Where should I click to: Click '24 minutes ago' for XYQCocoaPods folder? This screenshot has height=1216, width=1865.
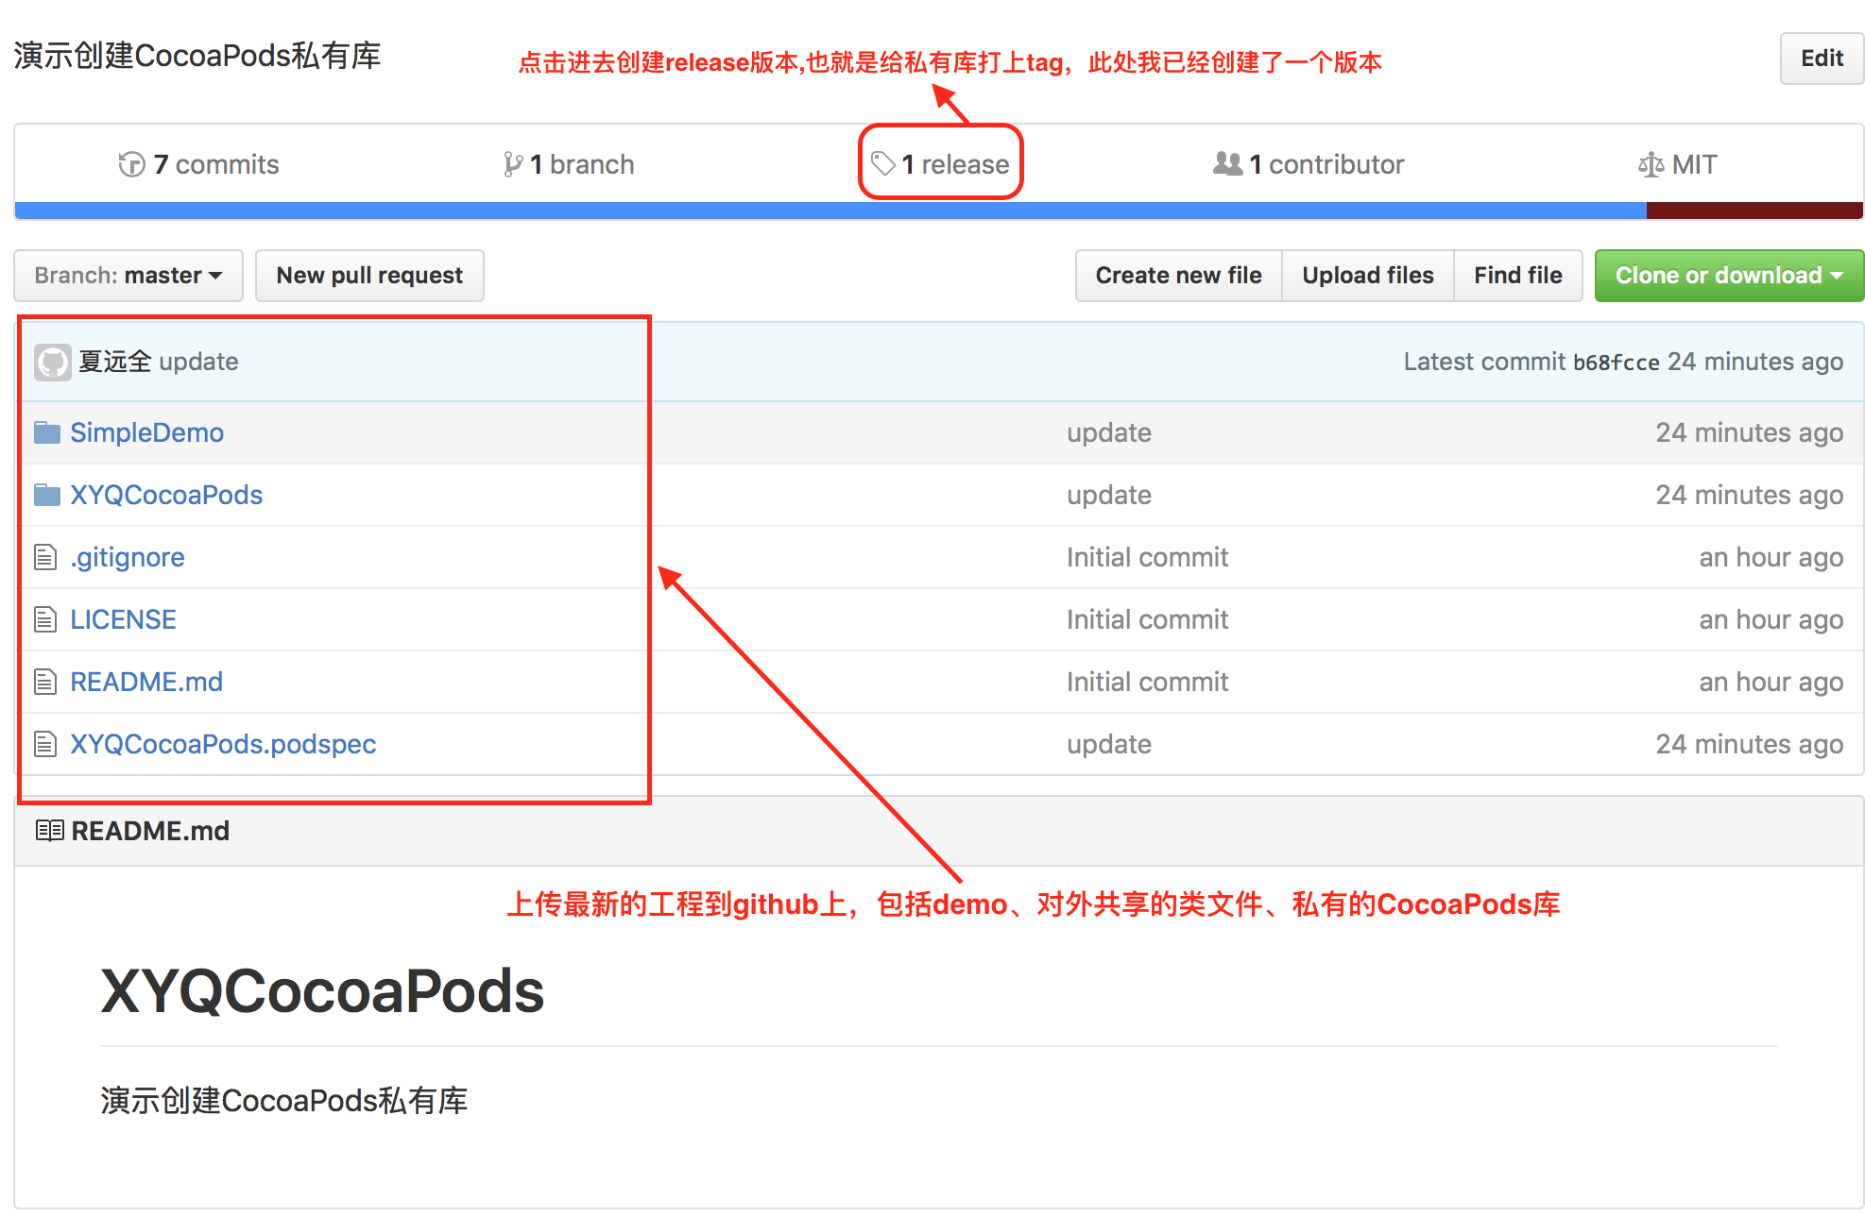tap(1750, 495)
